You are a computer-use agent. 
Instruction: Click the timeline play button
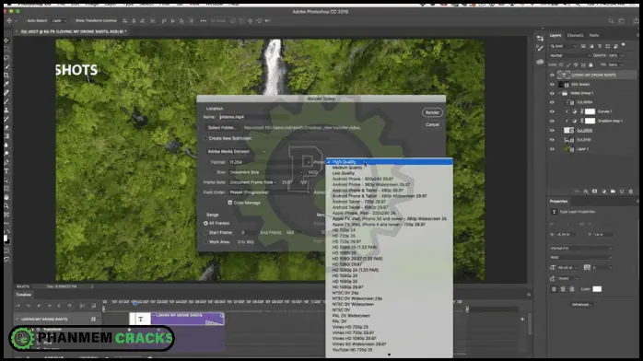39,306
